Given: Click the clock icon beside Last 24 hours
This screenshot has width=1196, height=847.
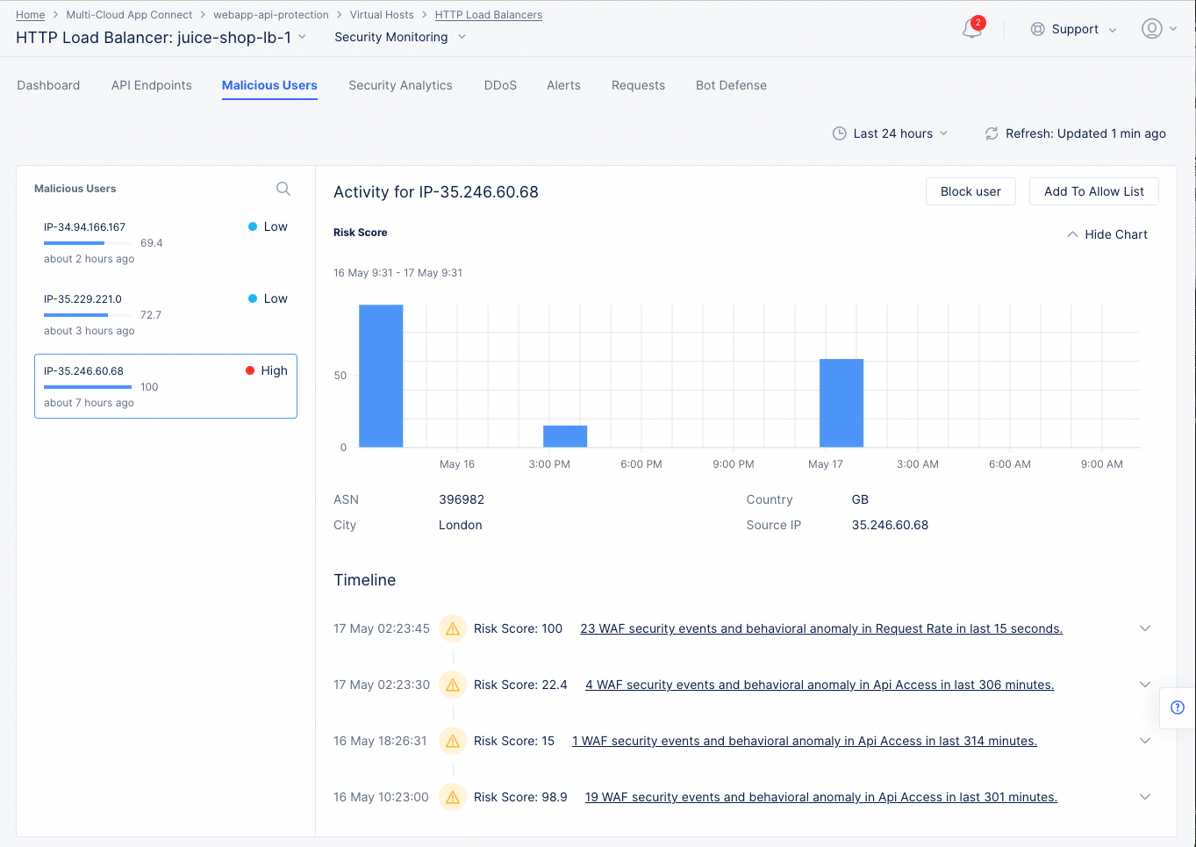Looking at the screenshot, I should pos(840,133).
